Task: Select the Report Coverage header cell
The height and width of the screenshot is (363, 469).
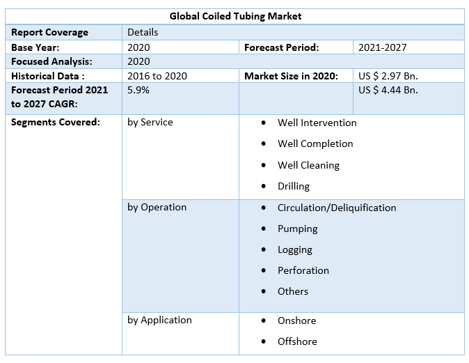Action: point(50,32)
